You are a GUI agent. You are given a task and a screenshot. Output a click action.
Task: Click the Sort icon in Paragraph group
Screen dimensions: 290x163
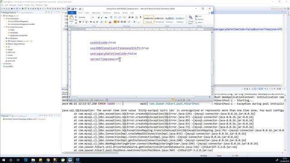tap(136, 17)
